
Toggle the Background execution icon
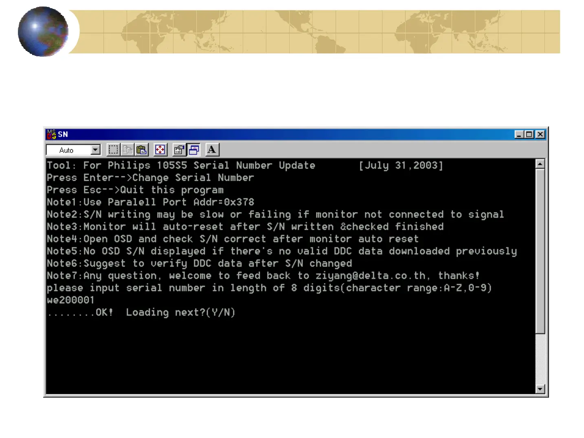click(193, 150)
